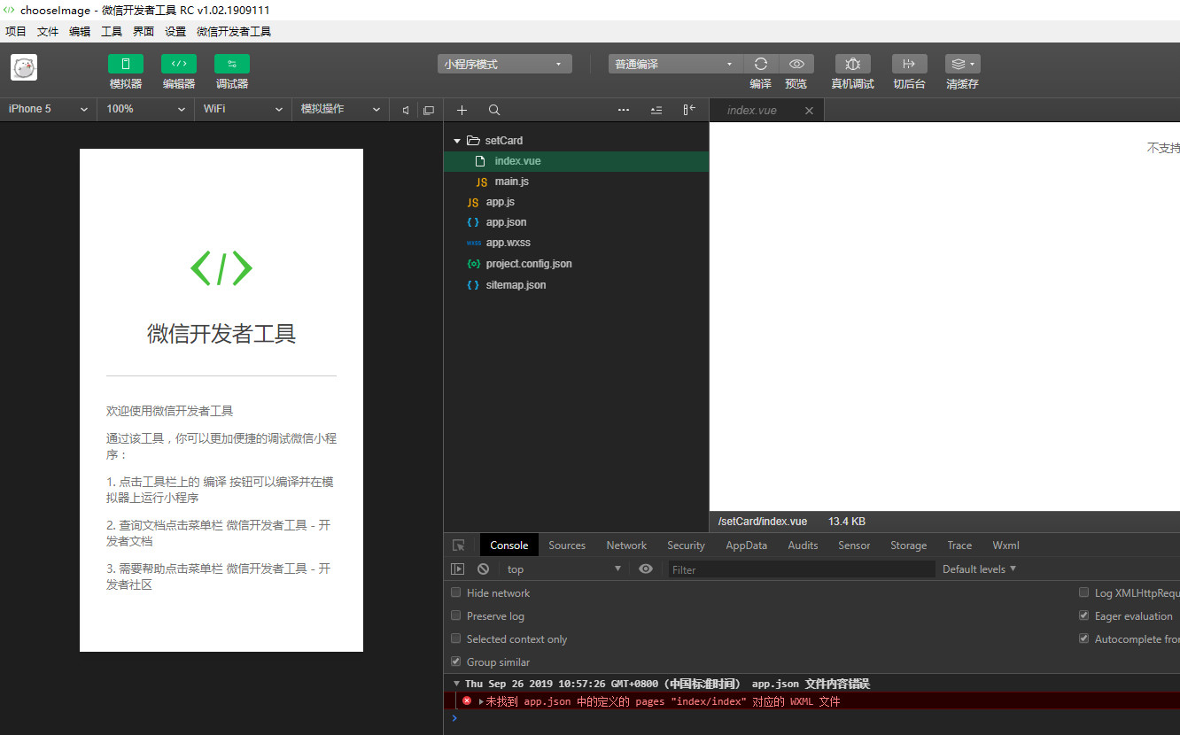The image size is (1180, 735).
Task: Open file tree more options ellipsis
Action: [x=624, y=110]
